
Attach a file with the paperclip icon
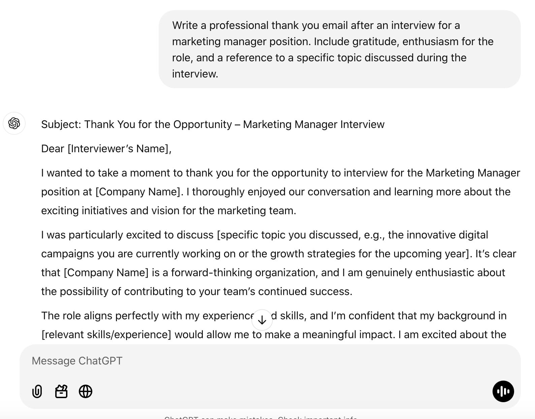[37, 391]
